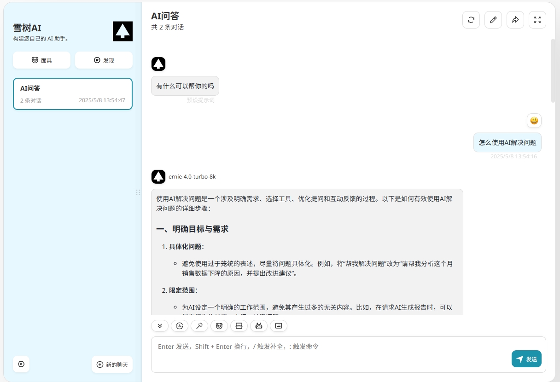This screenshot has width=560, height=382.
Task: Click the auto theme icon chip
Action: pyautogui.click(x=180, y=326)
